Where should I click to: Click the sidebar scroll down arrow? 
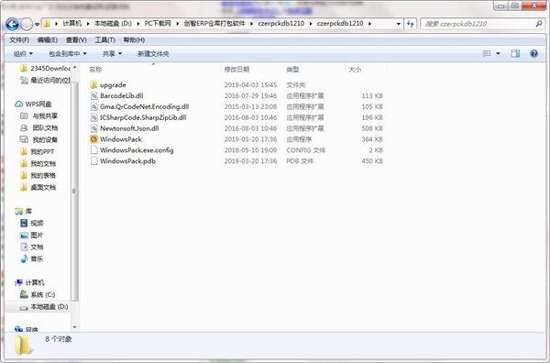(x=75, y=327)
